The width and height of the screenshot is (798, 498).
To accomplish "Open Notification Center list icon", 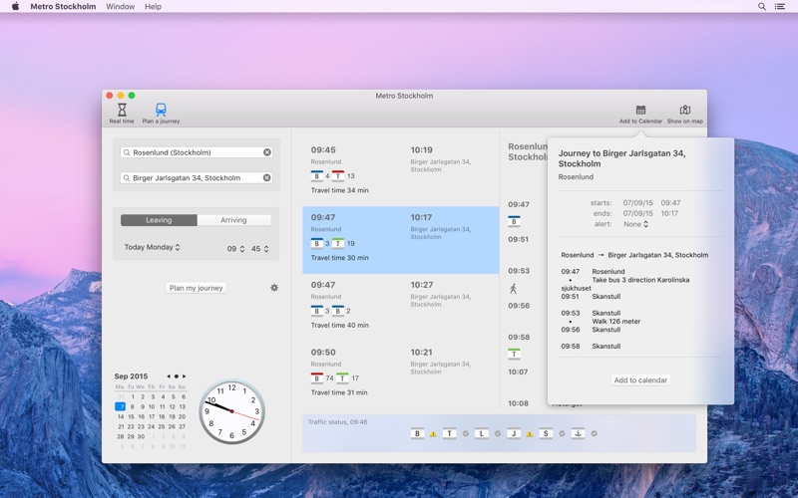I will tap(780, 7).
